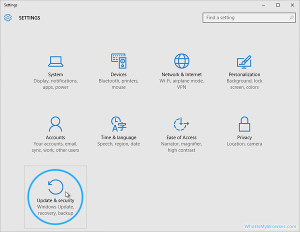Image resolution: width=300 pixels, height=232 pixels.
Task: Click the magnifier search icon in search box
Action: pos(291,17)
